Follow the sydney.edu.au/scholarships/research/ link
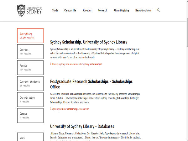The image size is (188, 141). tap(70, 109)
